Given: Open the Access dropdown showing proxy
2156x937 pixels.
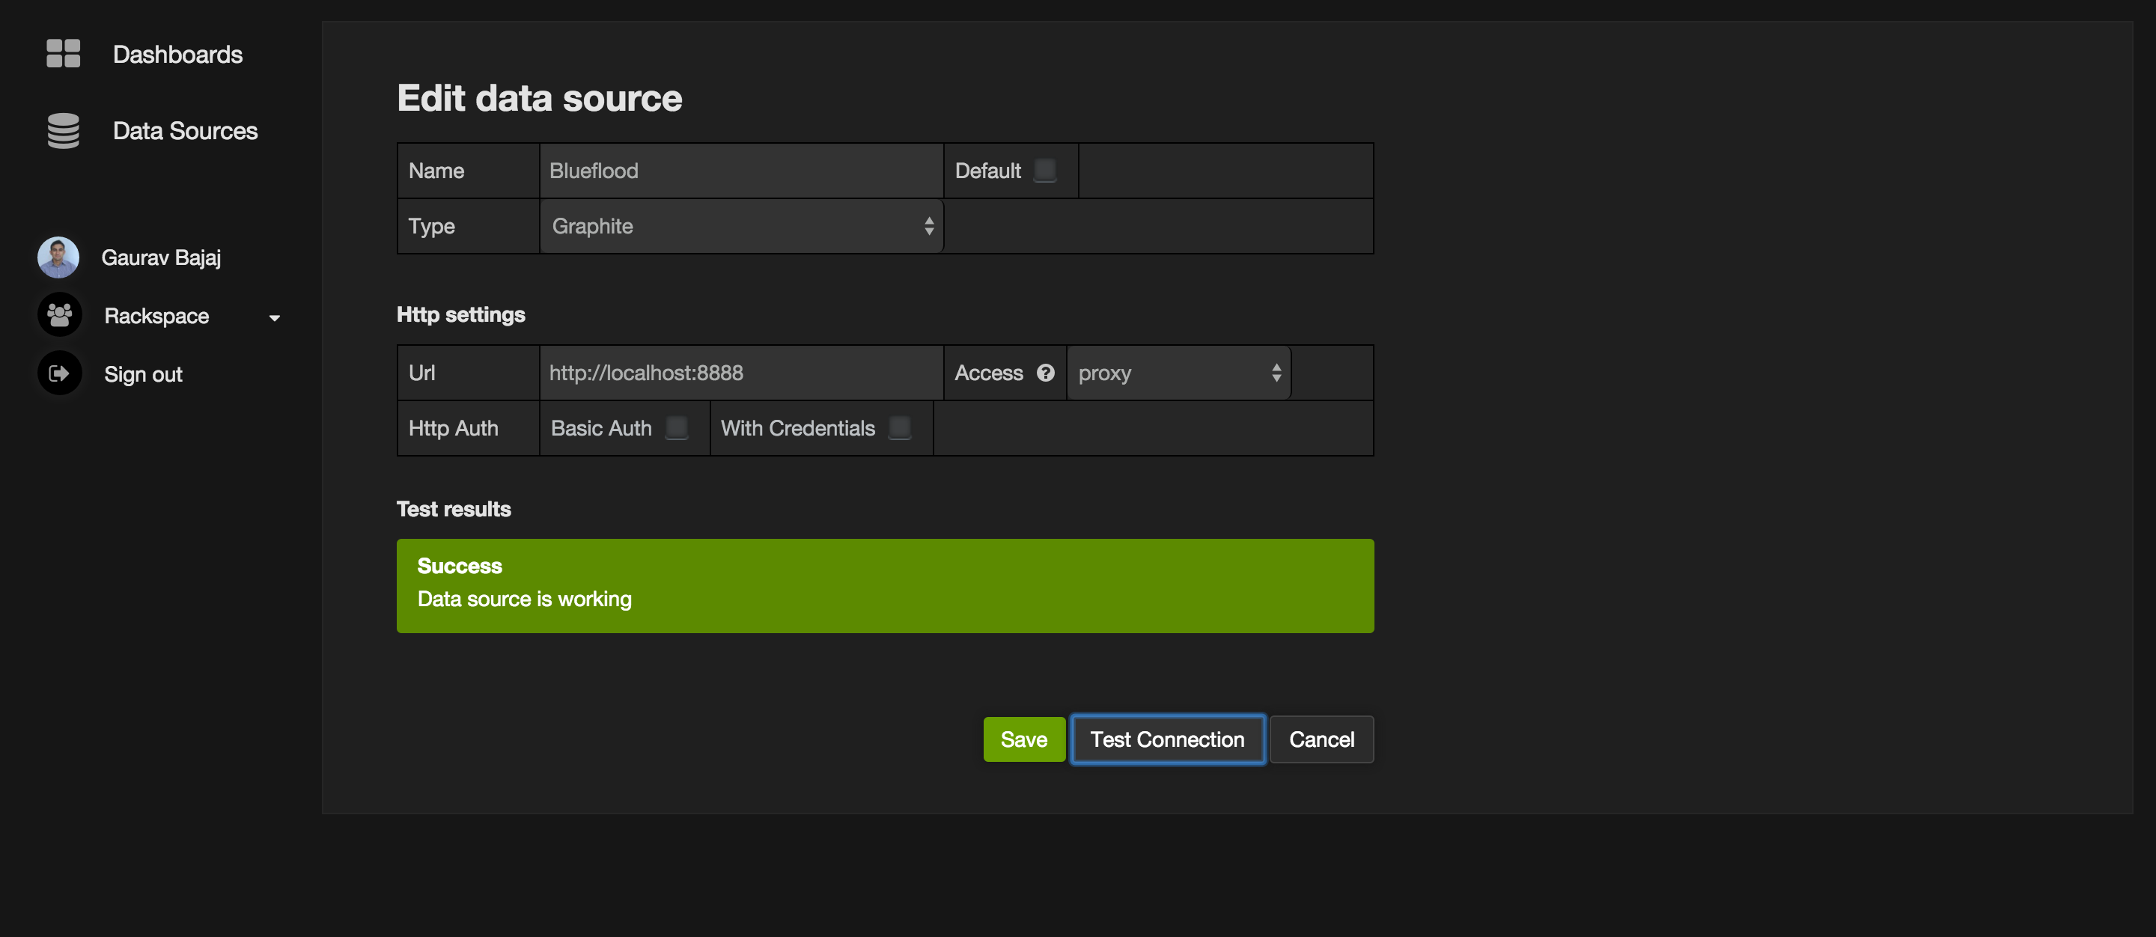Looking at the screenshot, I should tap(1178, 373).
